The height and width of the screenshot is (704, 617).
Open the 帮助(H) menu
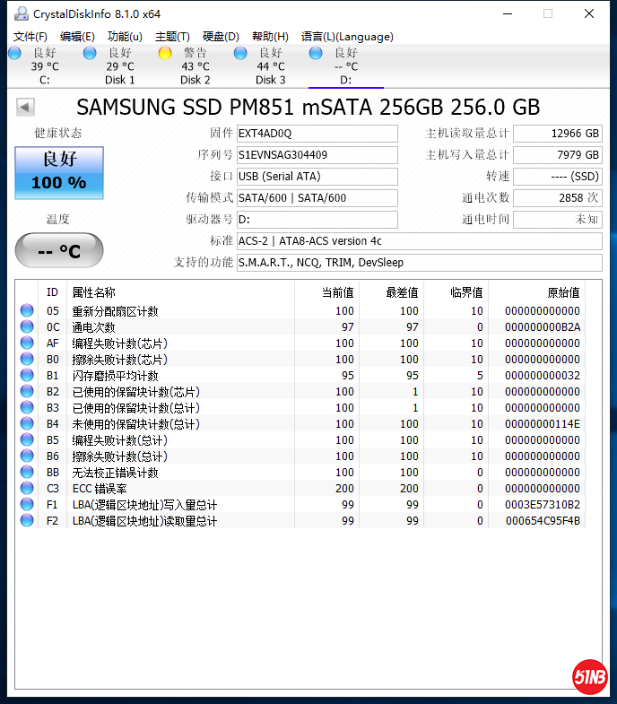[x=270, y=37]
